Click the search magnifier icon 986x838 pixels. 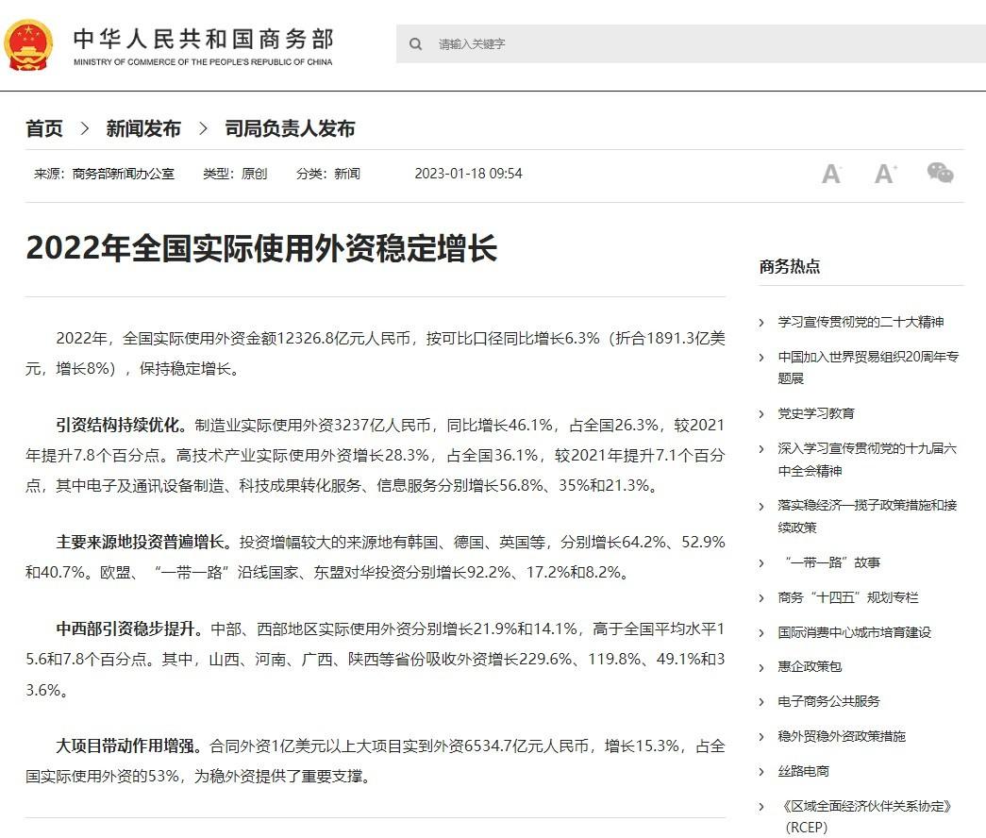tap(415, 44)
